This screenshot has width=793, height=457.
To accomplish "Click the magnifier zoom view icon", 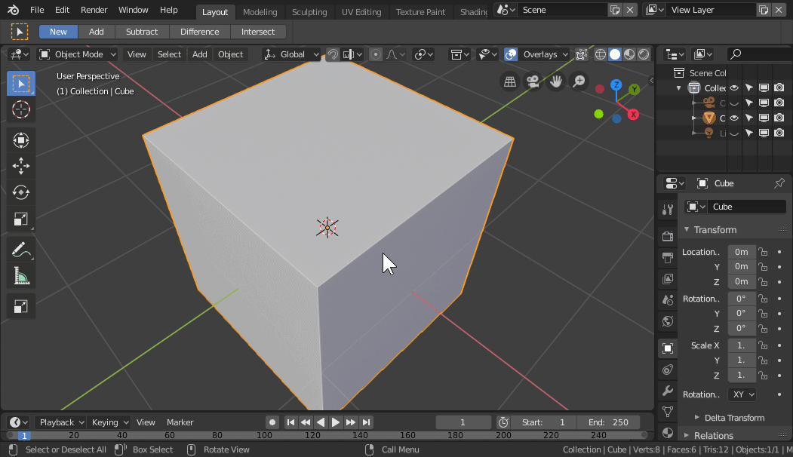I will tap(579, 81).
